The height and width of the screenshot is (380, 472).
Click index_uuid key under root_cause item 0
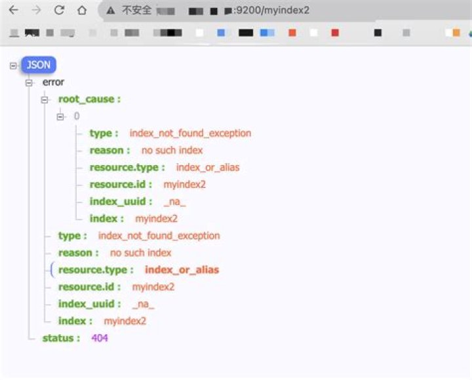pos(121,201)
